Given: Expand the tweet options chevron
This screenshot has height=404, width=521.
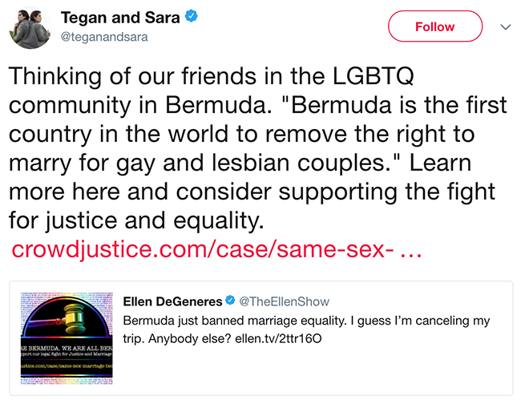Looking at the screenshot, I should click(506, 26).
